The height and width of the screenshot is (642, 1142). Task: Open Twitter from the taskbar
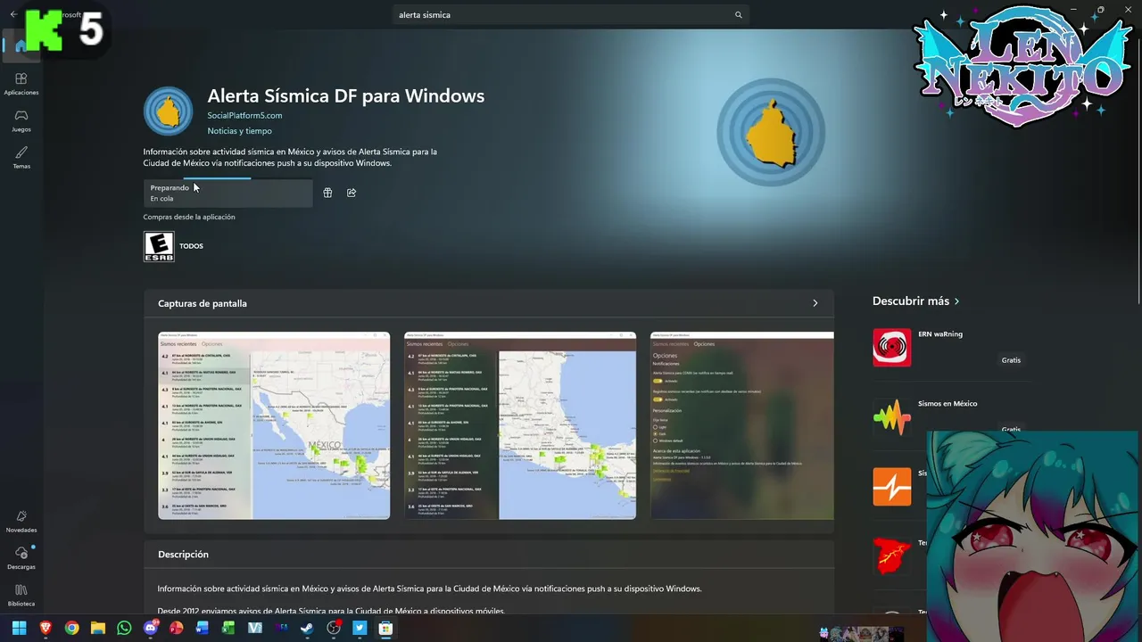point(360,628)
